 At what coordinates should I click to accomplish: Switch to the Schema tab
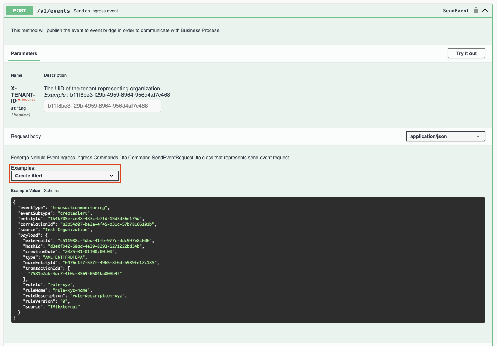click(52, 191)
